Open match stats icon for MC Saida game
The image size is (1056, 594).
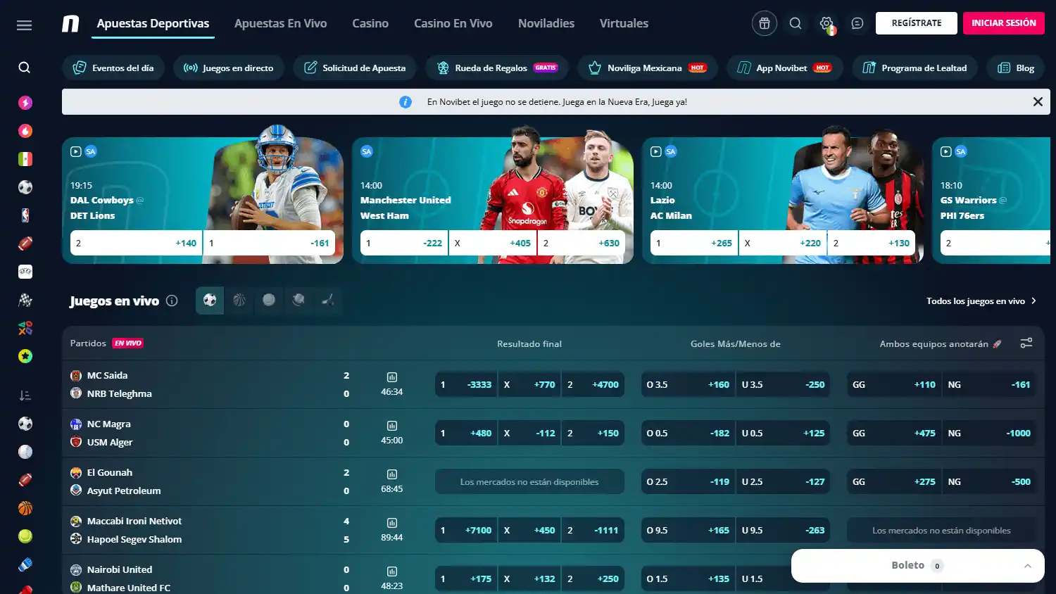[x=392, y=377]
